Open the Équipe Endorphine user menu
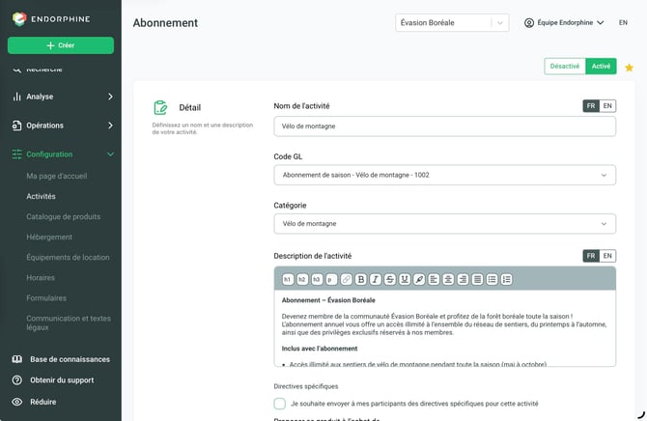The image size is (647, 421). point(564,23)
